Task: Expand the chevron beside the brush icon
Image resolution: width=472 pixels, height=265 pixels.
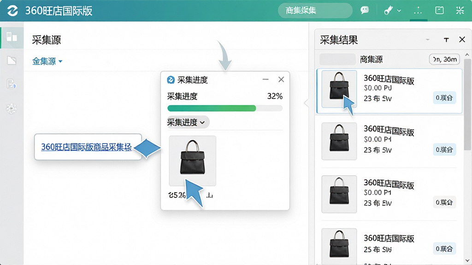Action: [399, 11]
